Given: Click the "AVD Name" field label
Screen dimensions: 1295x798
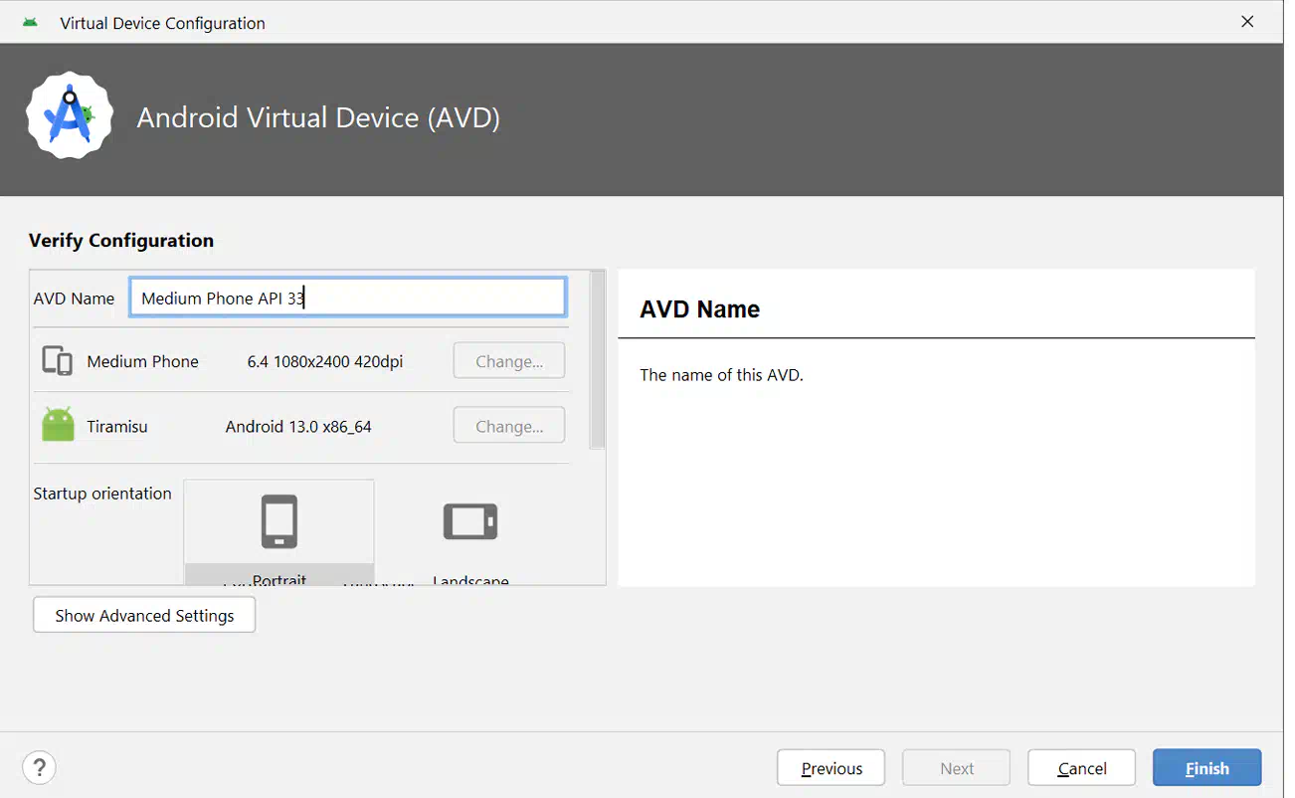Looking at the screenshot, I should [74, 298].
